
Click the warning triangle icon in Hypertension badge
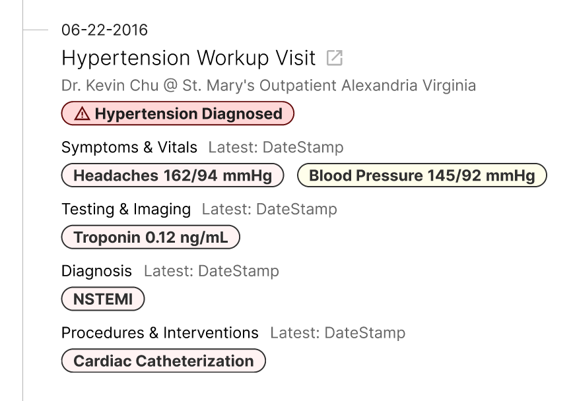tap(82, 114)
